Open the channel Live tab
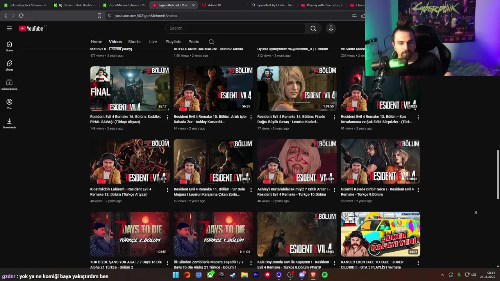Image resolution: width=500 pixels, height=281 pixels. click(153, 42)
